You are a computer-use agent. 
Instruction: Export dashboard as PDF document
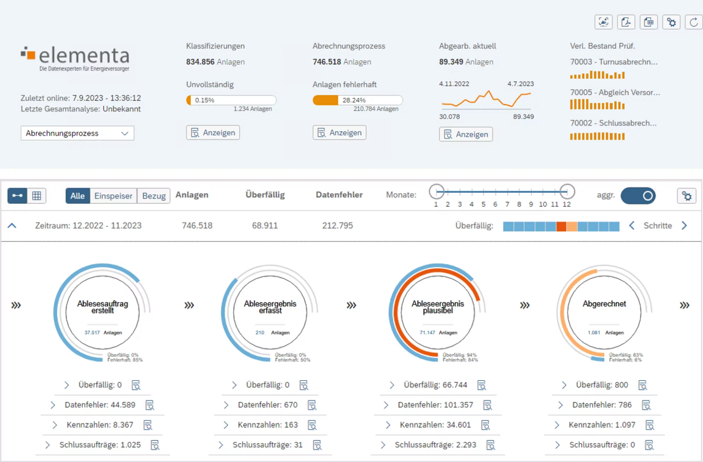coord(626,22)
